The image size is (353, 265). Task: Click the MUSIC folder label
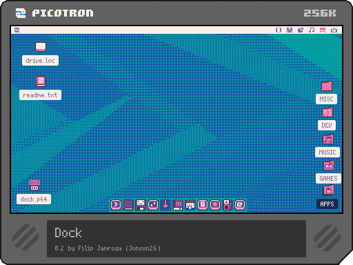(327, 152)
